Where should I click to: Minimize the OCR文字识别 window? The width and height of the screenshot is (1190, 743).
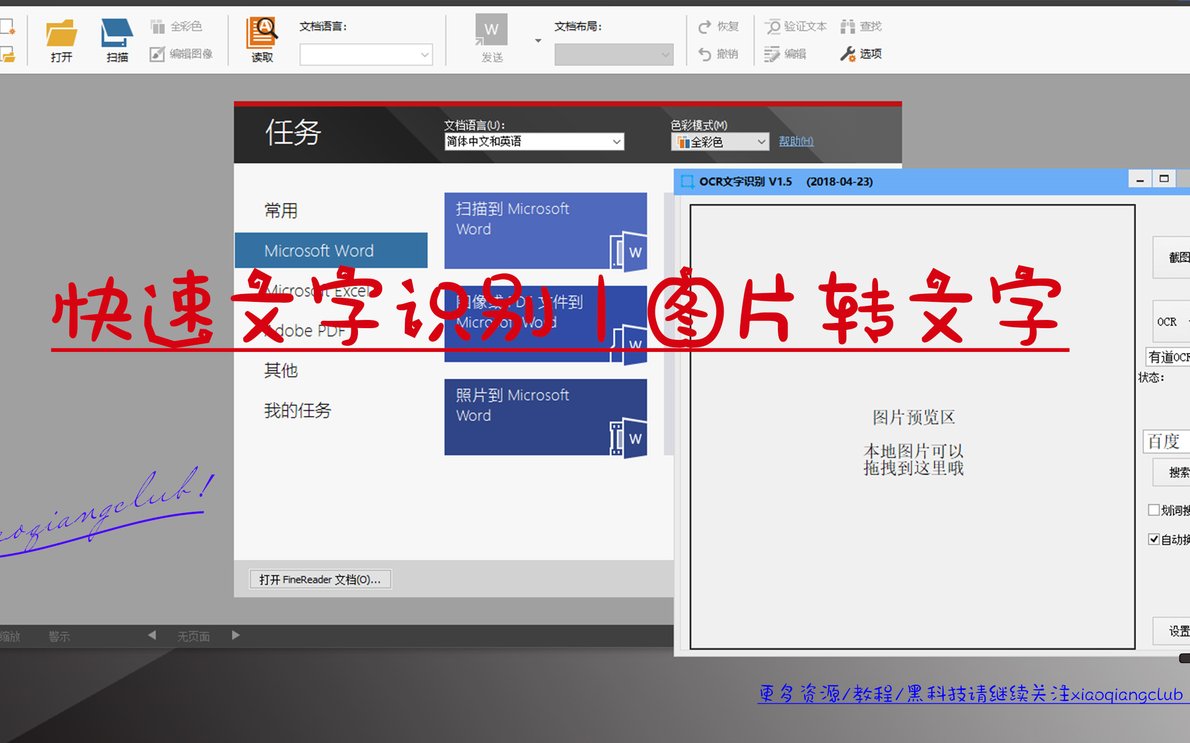1140,180
